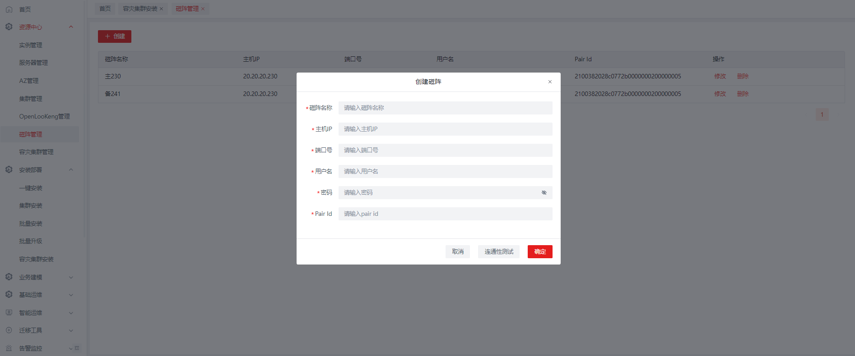Viewport: 855px width, 356px height.
Task: Toggle password visibility eye icon
Action: [544, 192]
